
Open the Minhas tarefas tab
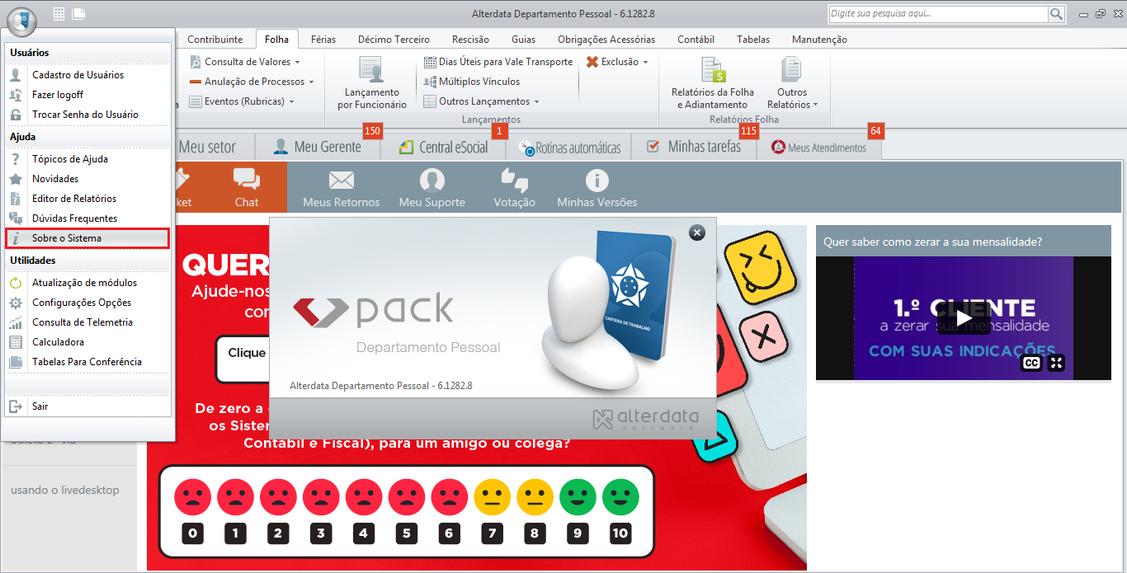coord(695,148)
